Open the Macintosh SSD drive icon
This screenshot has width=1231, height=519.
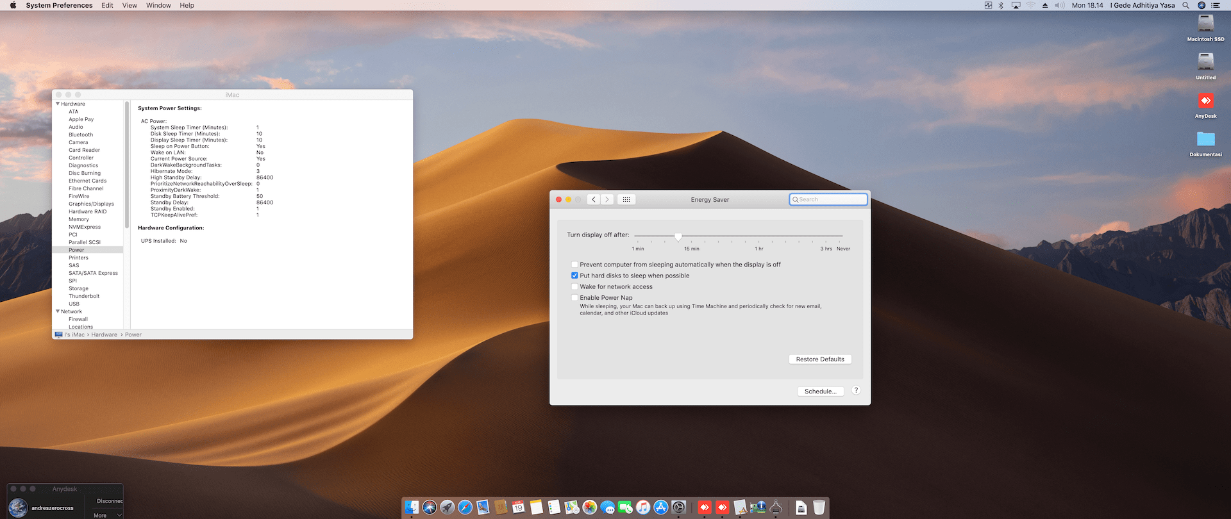pyautogui.click(x=1205, y=24)
